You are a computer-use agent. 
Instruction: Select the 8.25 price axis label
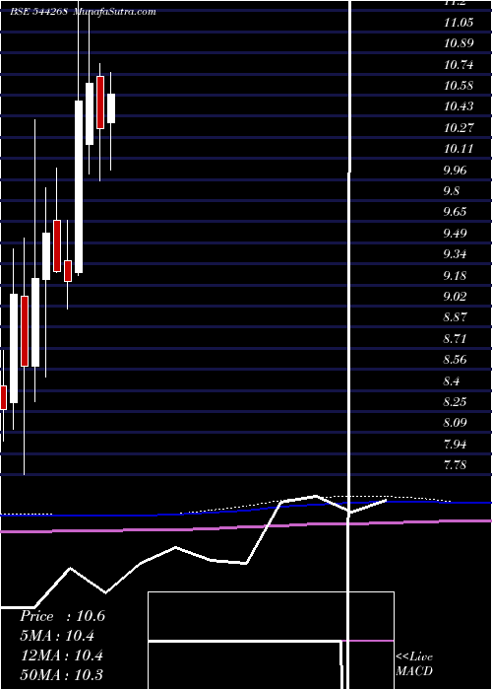[455, 402]
